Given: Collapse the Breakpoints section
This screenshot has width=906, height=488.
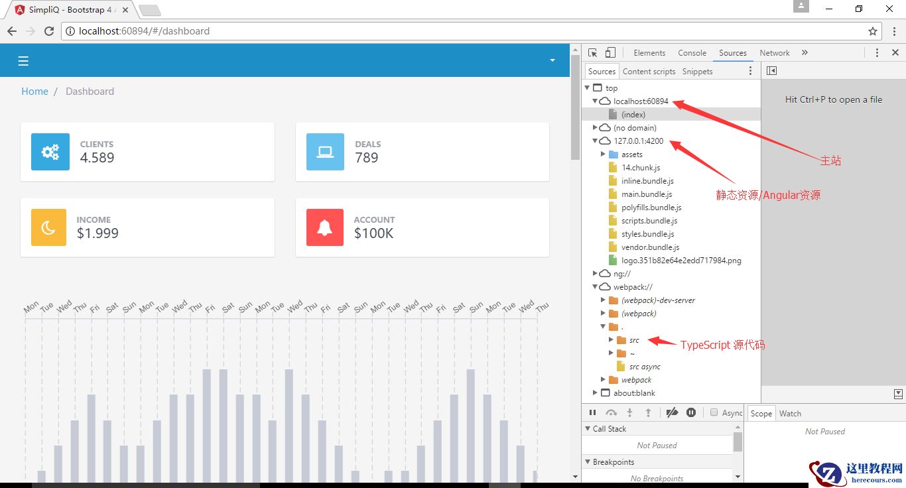Looking at the screenshot, I should tap(588, 461).
